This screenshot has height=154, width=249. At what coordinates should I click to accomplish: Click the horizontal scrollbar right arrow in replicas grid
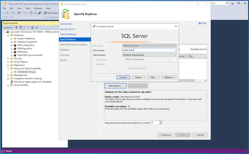pos(205,81)
